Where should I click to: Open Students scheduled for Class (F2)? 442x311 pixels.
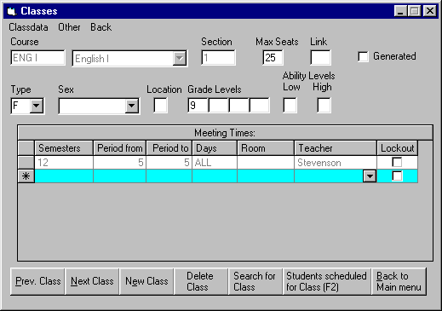pos(327,281)
